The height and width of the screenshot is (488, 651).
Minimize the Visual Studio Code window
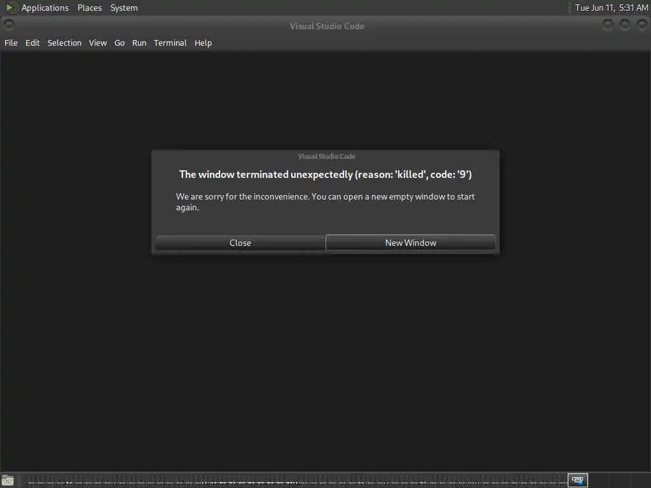(607, 25)
